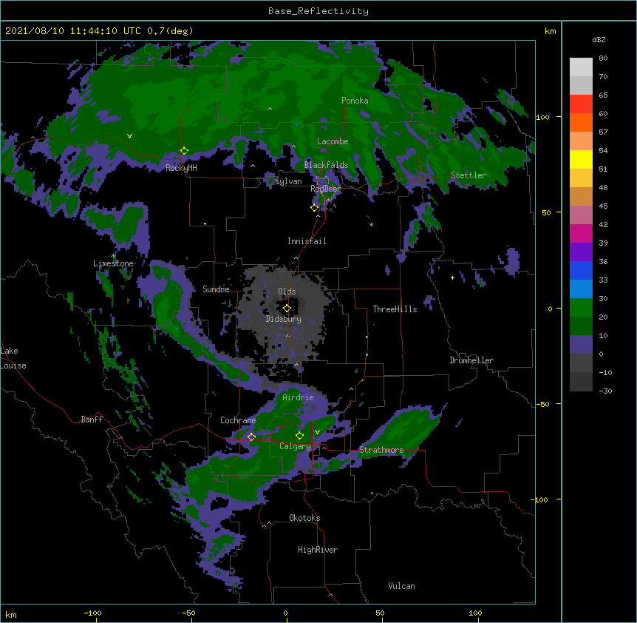
Task: Click the RockyMH city label
Action: (181, 169)
